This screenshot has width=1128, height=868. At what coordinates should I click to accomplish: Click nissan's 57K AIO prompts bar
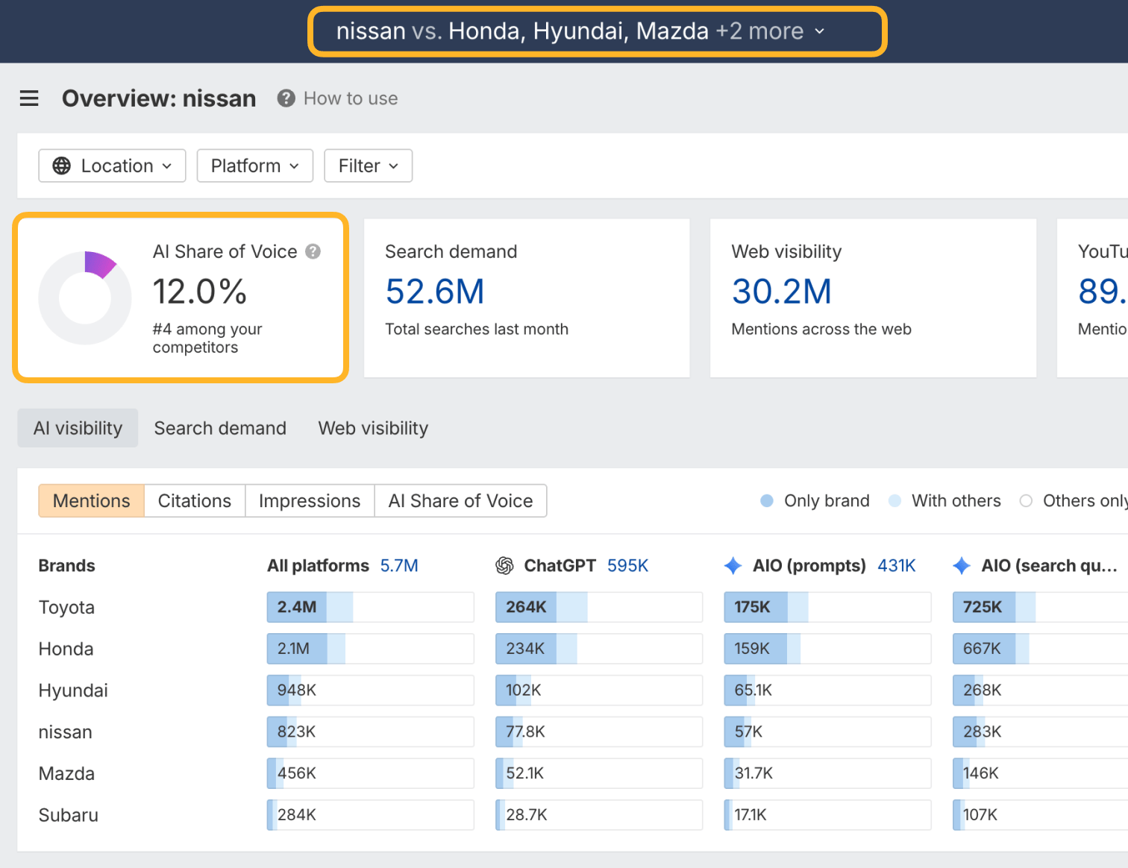coord(827,732)
